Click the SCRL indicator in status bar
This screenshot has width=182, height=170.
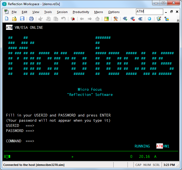156,165
